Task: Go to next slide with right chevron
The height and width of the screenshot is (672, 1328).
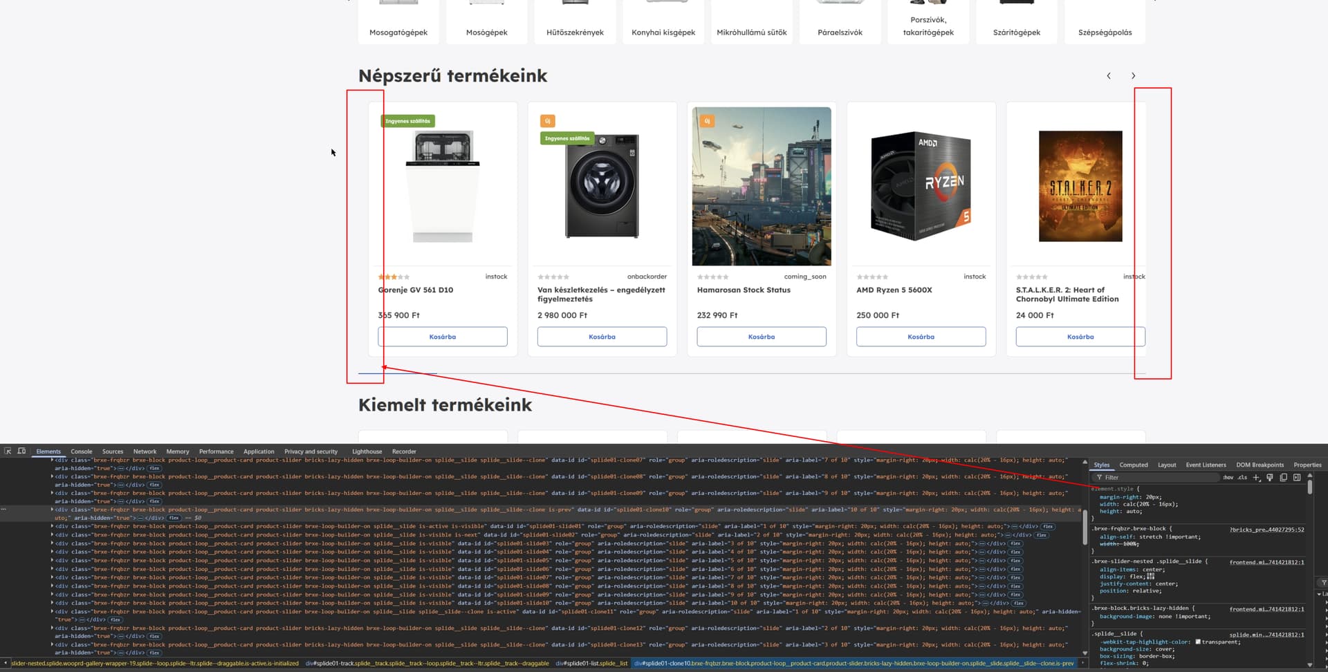Action: pos(1133,76)
